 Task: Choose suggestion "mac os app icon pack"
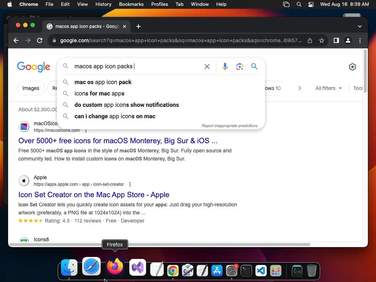161,82
